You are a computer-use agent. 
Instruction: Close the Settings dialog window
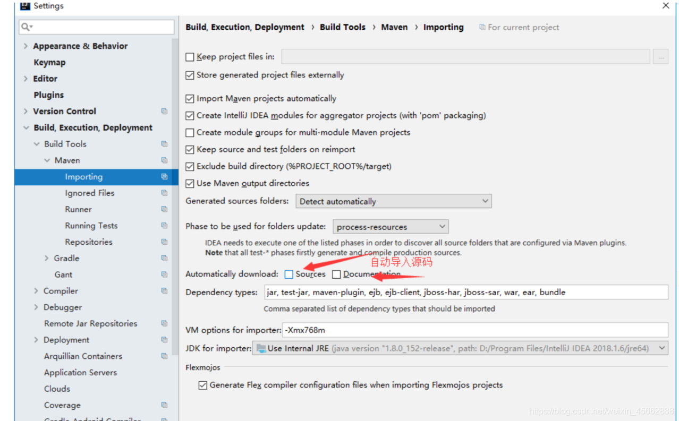click(666, 6)
